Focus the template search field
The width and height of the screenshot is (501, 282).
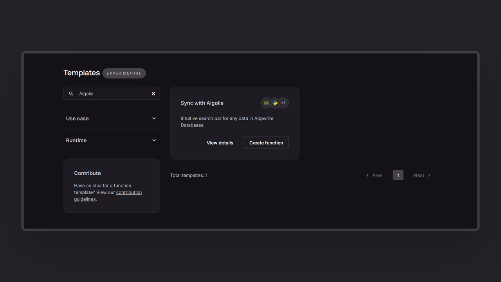pos(112,94)
